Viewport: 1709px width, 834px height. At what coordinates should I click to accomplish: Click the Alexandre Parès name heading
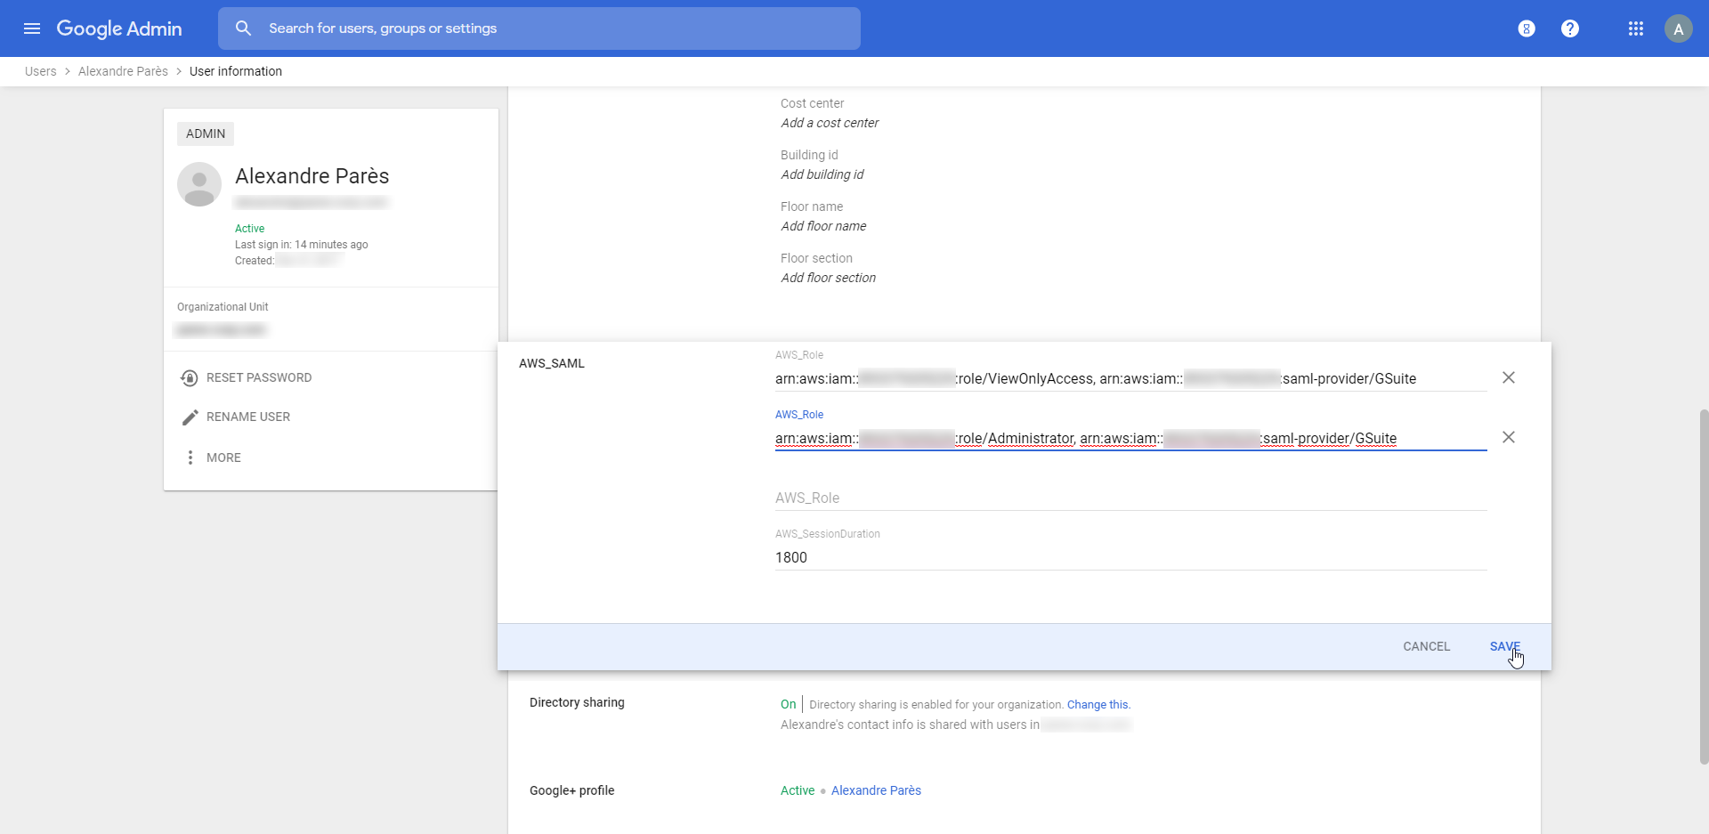click(312, 176)
